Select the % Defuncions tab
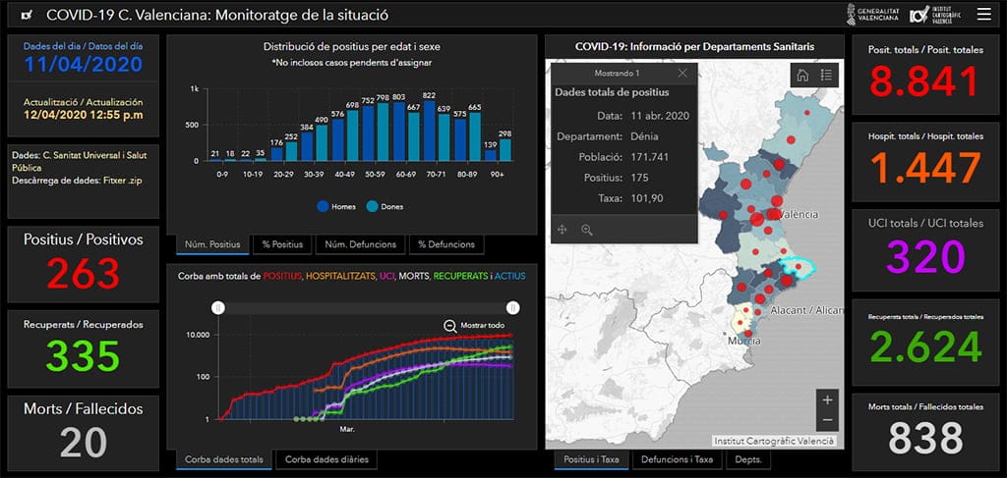The image size is (1007, 478). click(445, 244)
